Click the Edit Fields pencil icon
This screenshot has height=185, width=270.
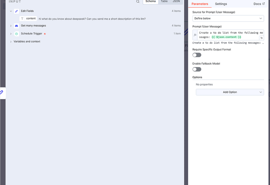[x=16, y=11]
